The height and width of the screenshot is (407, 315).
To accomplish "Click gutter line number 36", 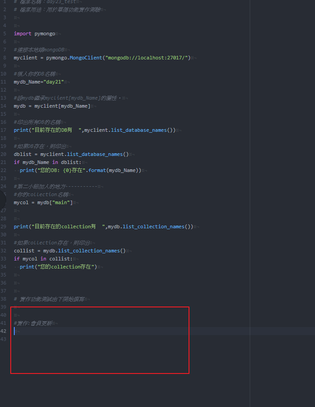I will click(x=4, y=283).
